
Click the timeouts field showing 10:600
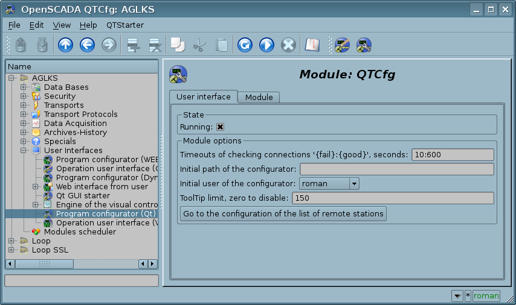(x=453, y=155)
